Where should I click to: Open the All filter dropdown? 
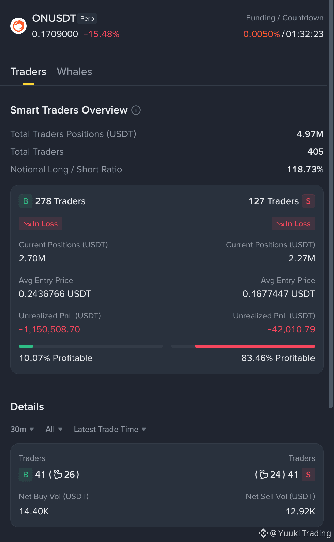(54, 429)
